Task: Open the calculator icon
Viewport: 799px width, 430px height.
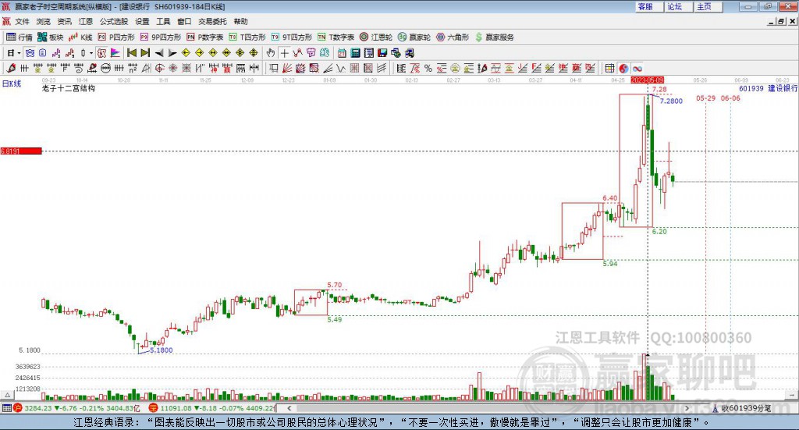Action: pyautogui.click(x=355, y=53)
